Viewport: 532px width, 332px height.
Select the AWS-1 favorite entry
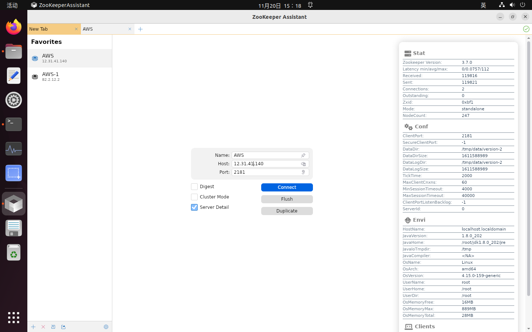click(x=69, y=77)
